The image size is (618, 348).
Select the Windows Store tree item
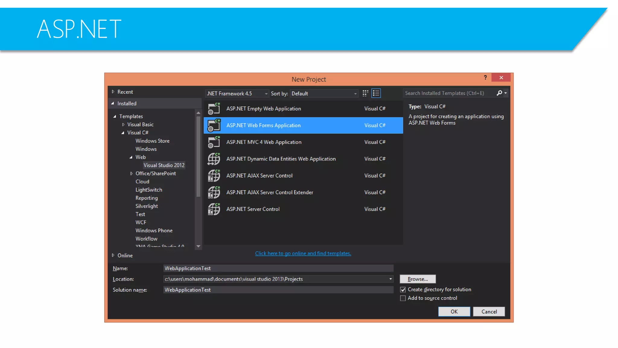pos(152,141)
